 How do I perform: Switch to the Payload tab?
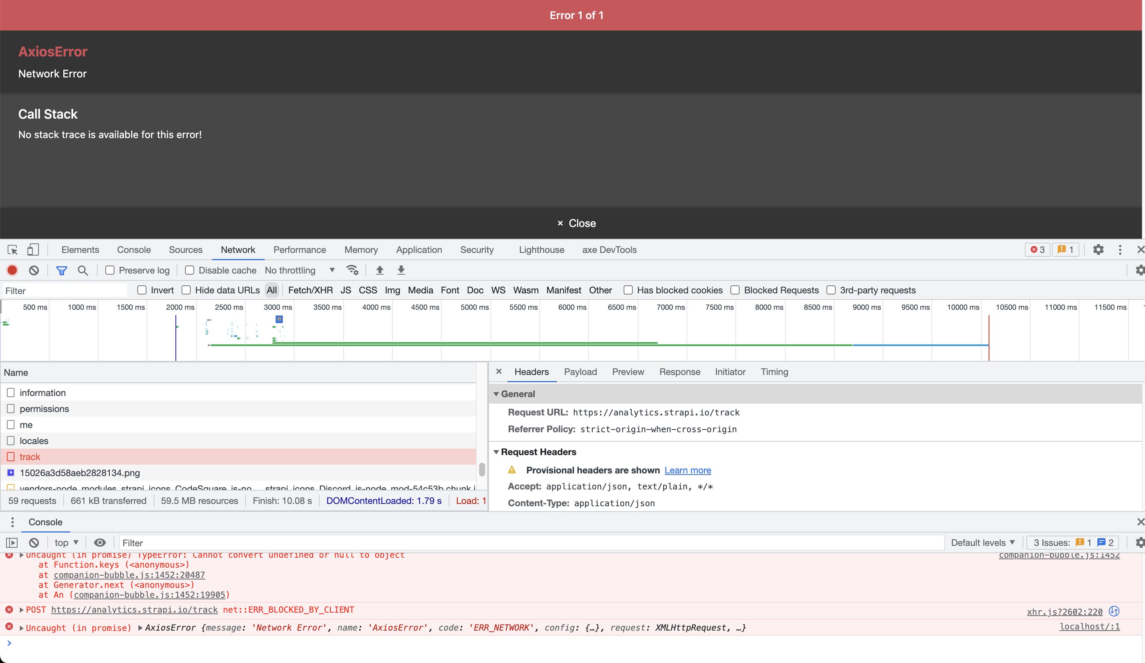(580, 372)
